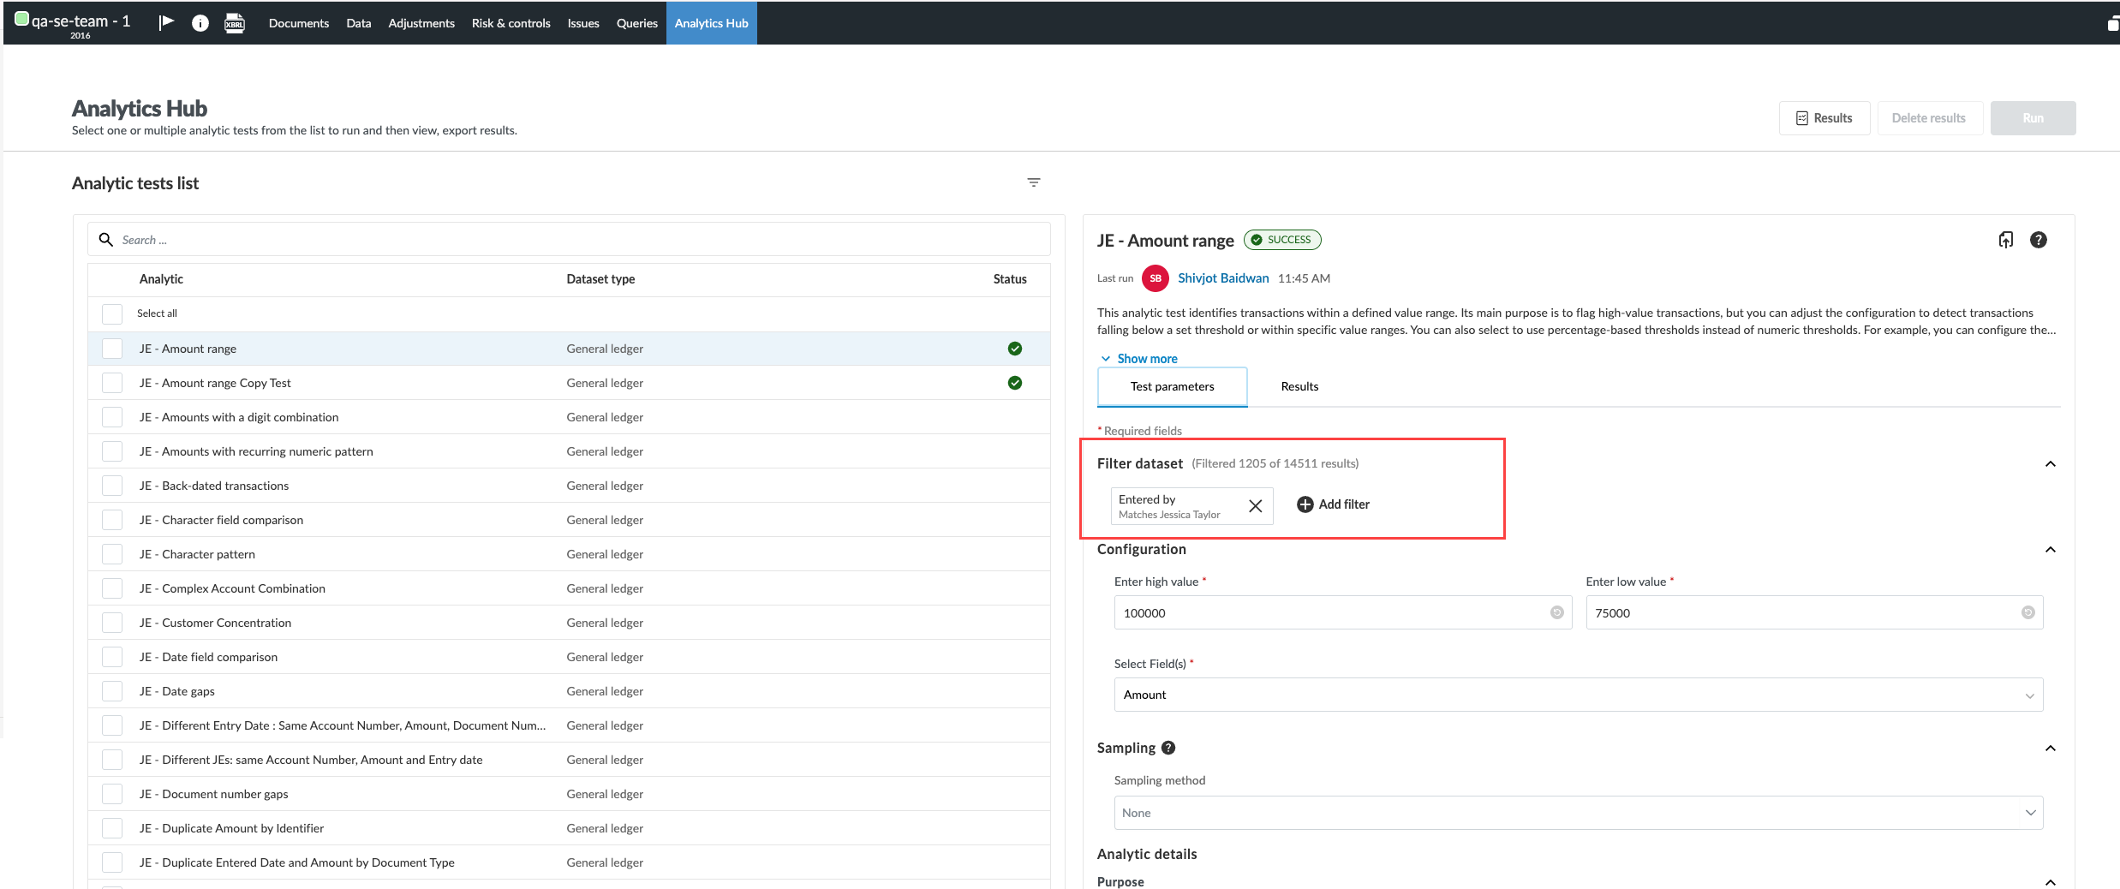Click the XBRL icon in top bar
The height and width of the screenshot is (889, 2120).
pos(235,23)
